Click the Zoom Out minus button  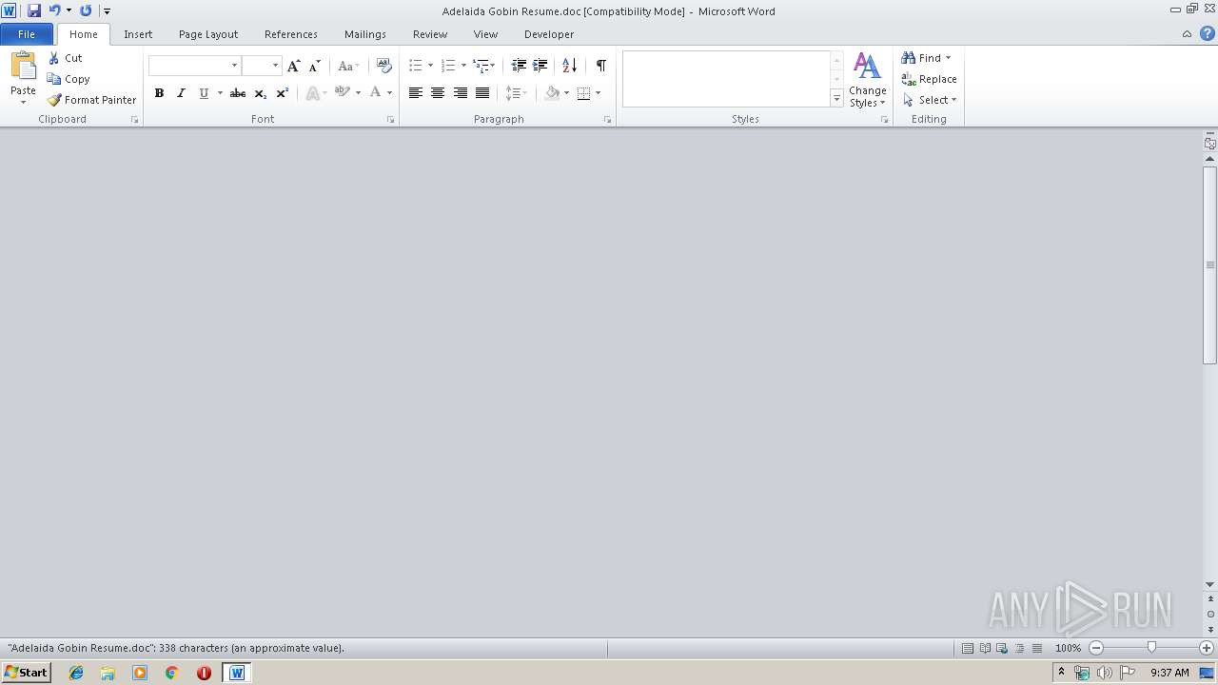(x=1096, y=648)
